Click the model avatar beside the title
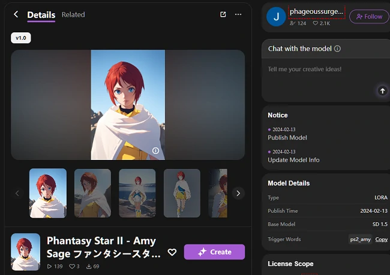Viewport: 390px width, 275px height. point(25,252)
